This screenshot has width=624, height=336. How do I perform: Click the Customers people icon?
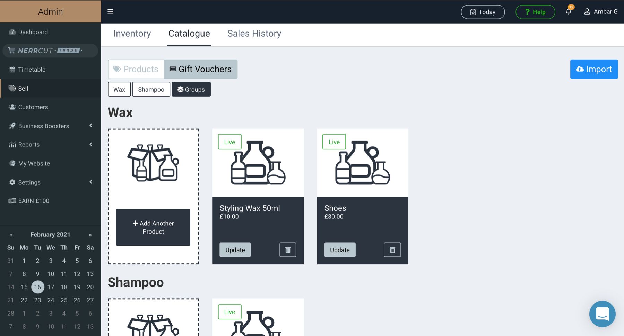tap(12, 107)
